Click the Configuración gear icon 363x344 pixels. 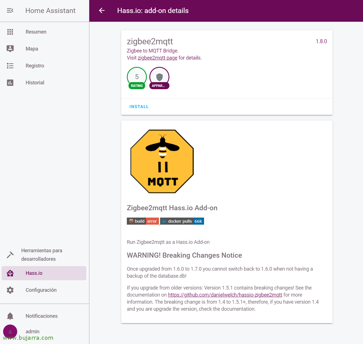(x=10, y=290)
